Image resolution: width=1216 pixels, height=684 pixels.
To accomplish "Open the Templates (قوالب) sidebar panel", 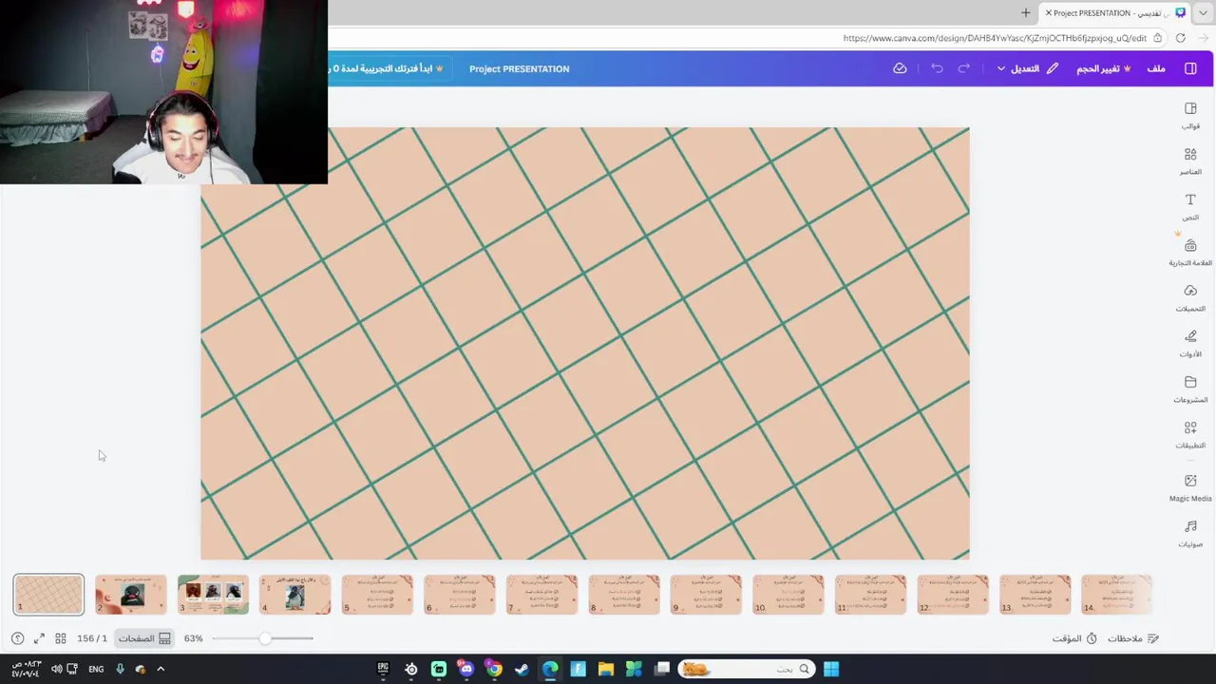I will (x=1190, y=116).
